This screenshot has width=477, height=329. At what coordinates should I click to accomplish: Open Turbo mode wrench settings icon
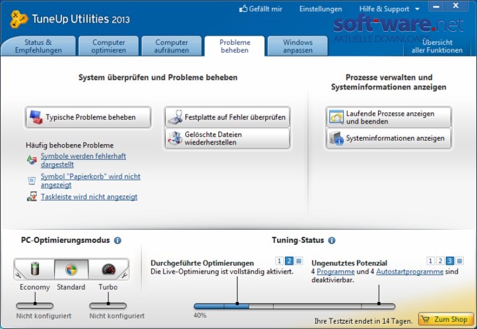coord(125,275)
